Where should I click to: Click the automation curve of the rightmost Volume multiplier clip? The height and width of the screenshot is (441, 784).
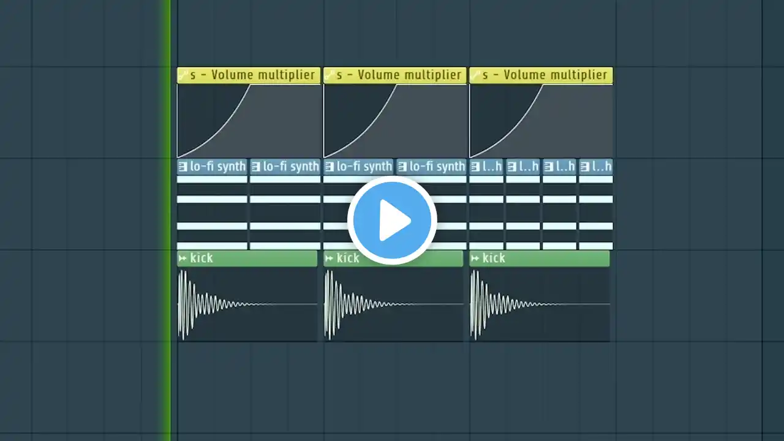(x=541, y=121)
